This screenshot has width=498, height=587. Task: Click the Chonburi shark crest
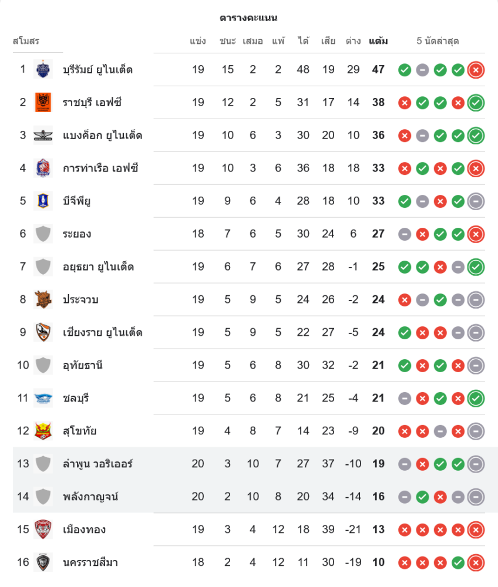click(x=43, y=399)
